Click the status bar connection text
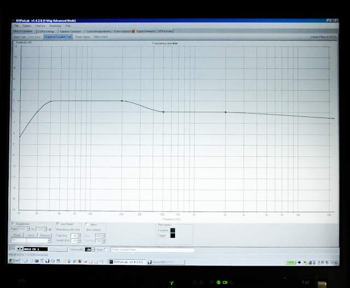 tap(28, 255)
